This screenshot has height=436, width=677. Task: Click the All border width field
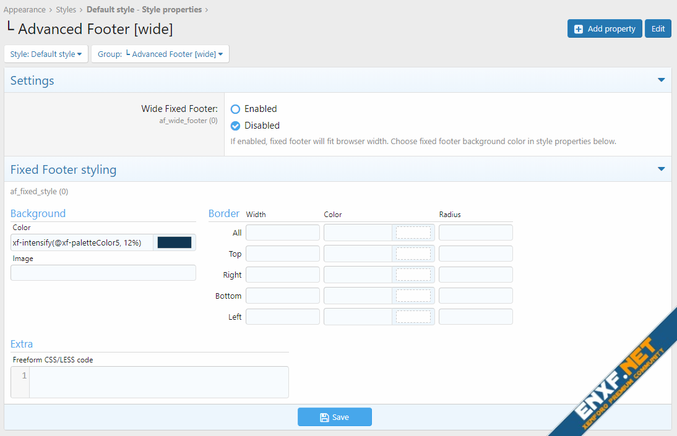click(283, 233)
